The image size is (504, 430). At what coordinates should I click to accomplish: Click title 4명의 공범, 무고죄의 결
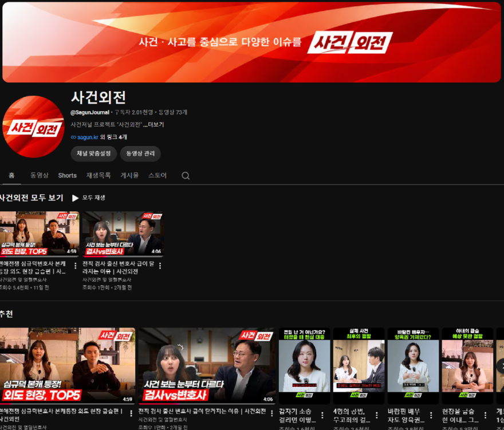[x=352, y=416]
